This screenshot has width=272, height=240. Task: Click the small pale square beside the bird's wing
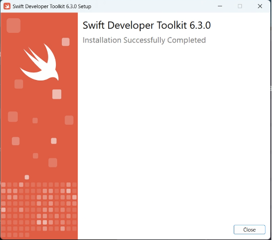click(65, 42)
